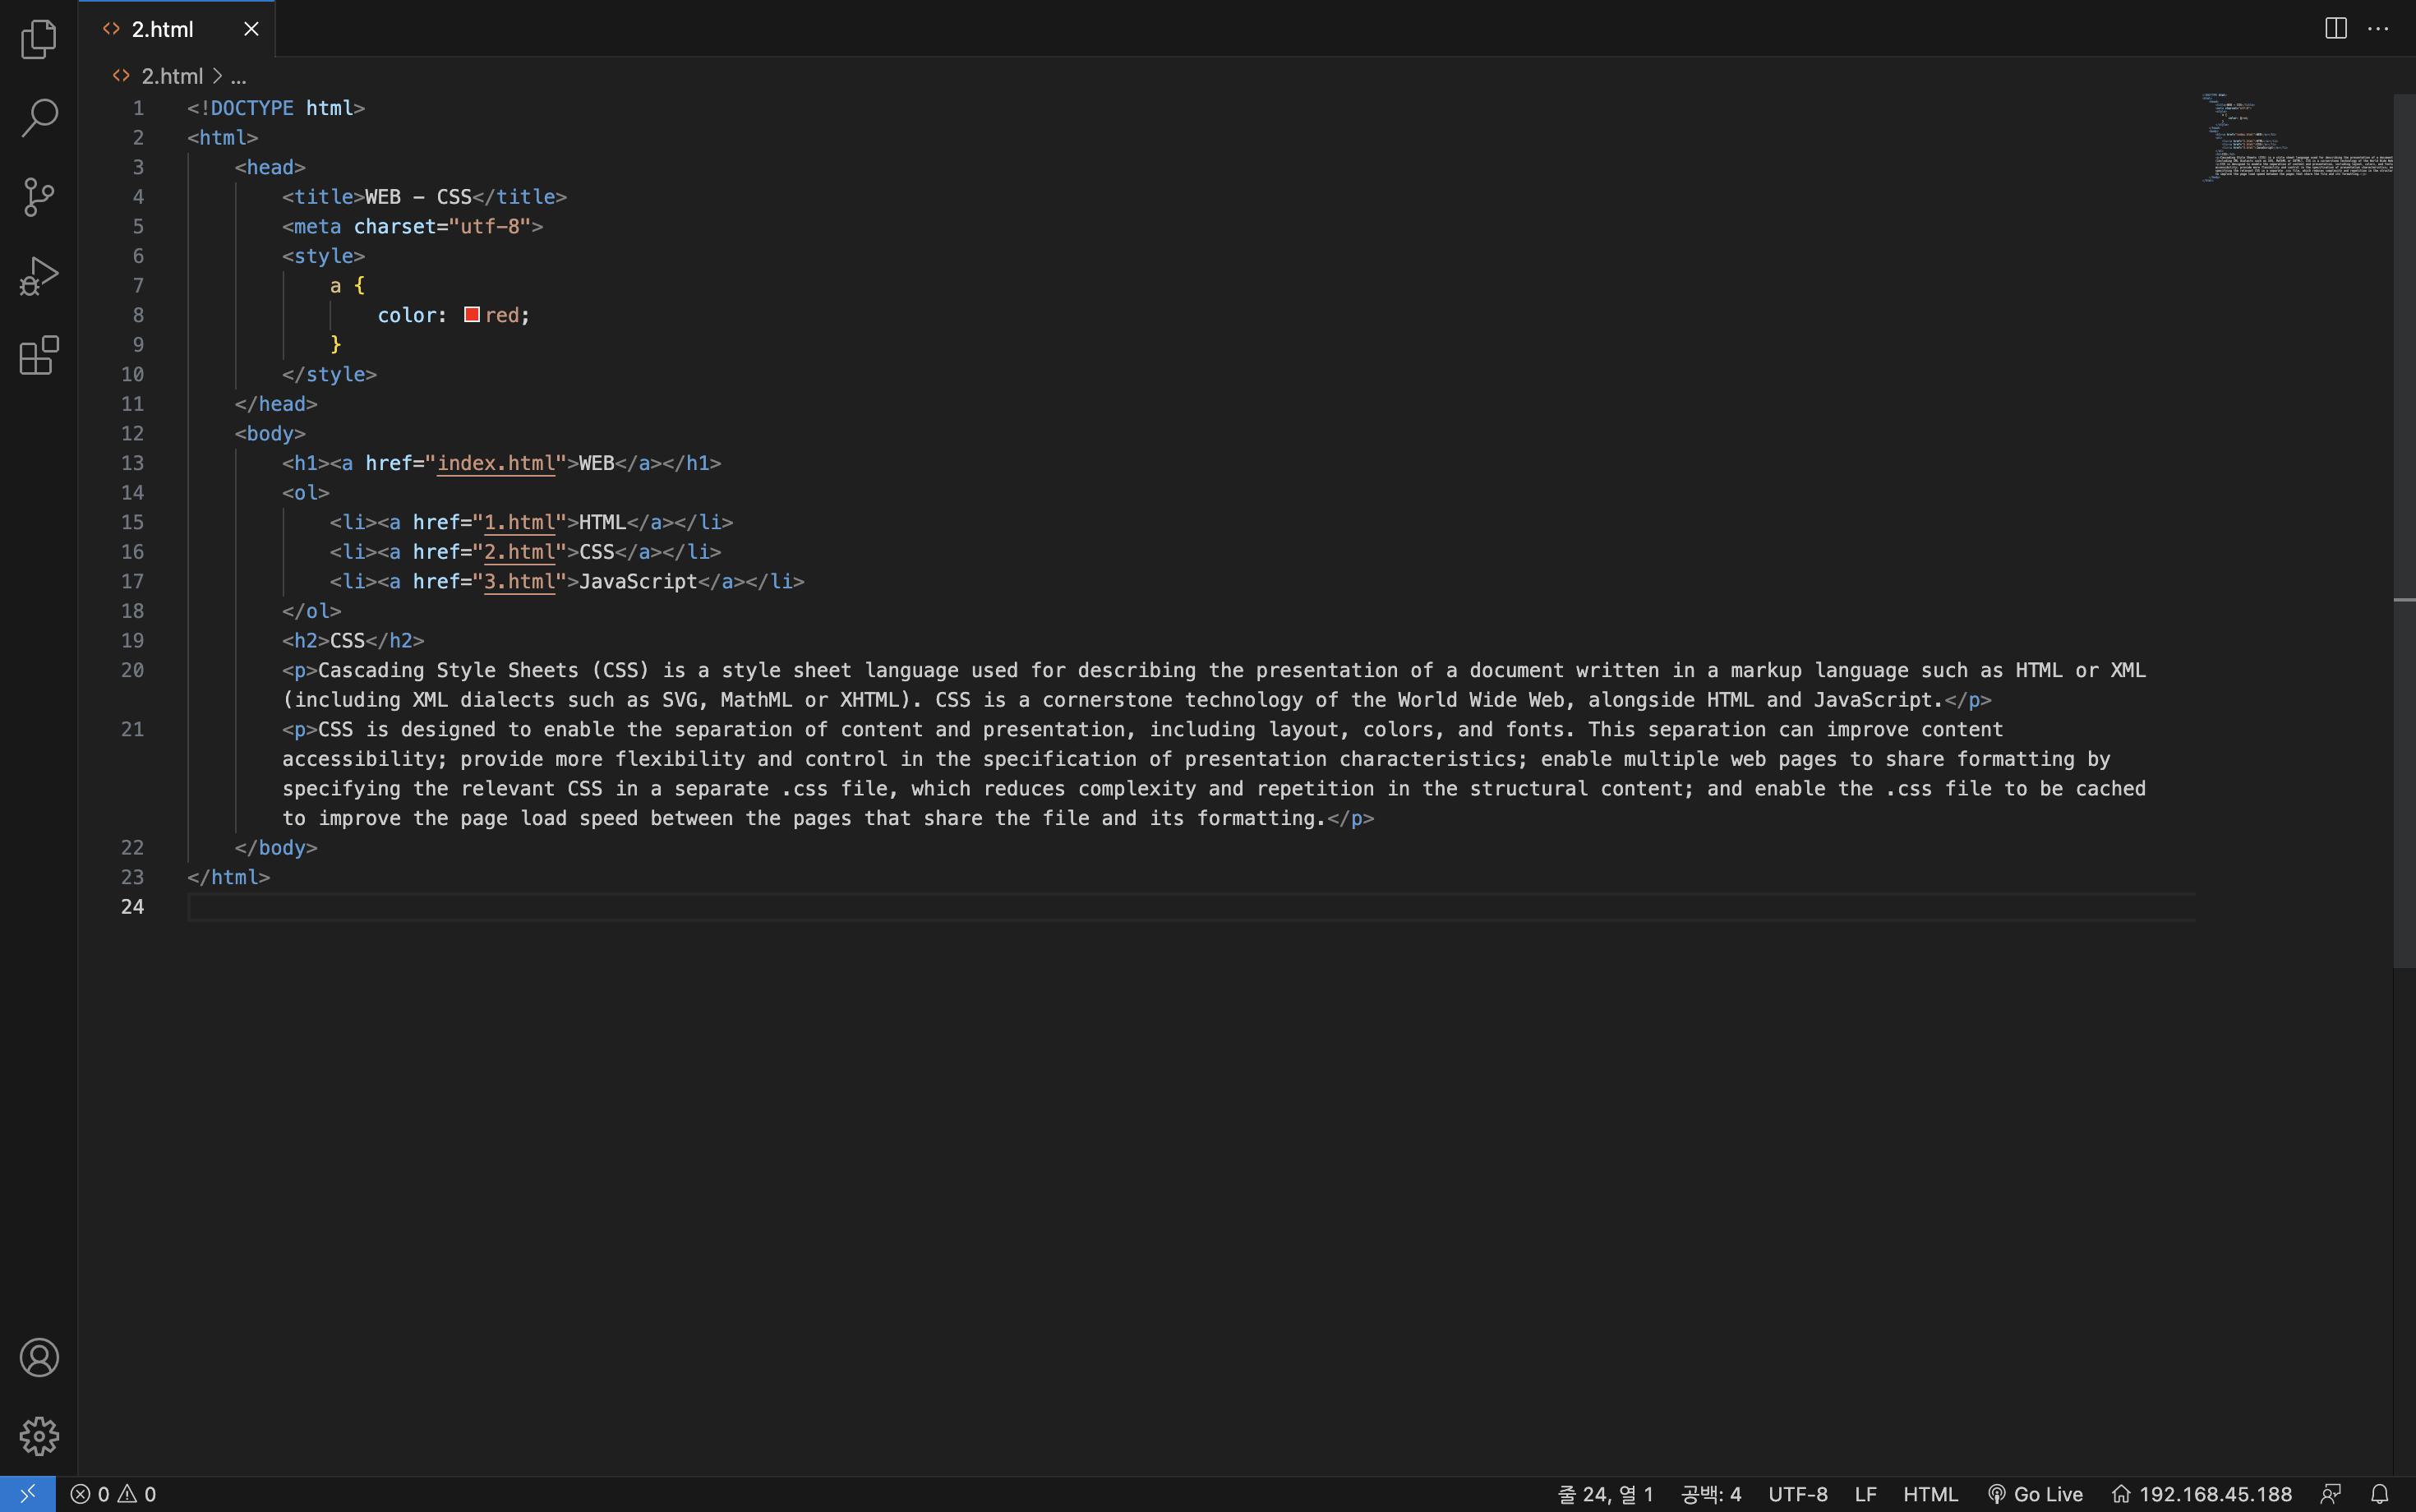Select the 2.html editor tab

coord(163,28)
